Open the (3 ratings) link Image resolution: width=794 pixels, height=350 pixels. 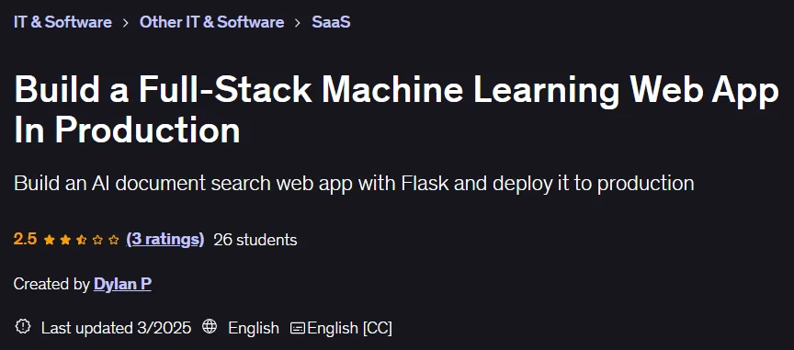165,239
